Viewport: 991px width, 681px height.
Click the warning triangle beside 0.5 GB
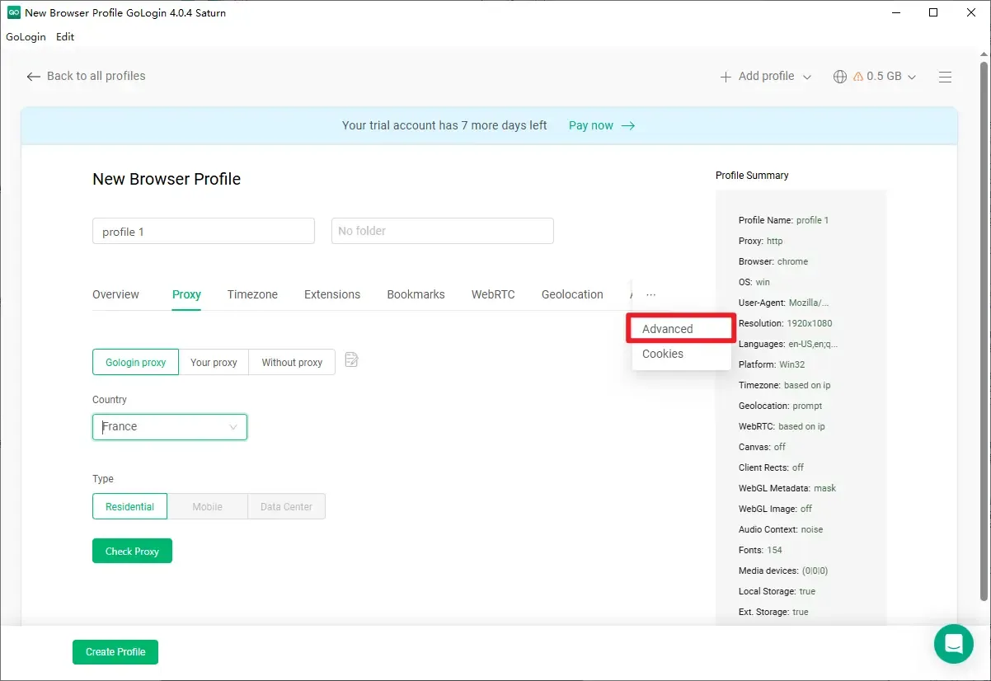[858, 76]
